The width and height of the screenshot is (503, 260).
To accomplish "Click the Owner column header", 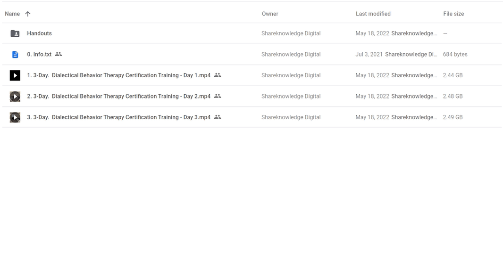I will [270, 14].
